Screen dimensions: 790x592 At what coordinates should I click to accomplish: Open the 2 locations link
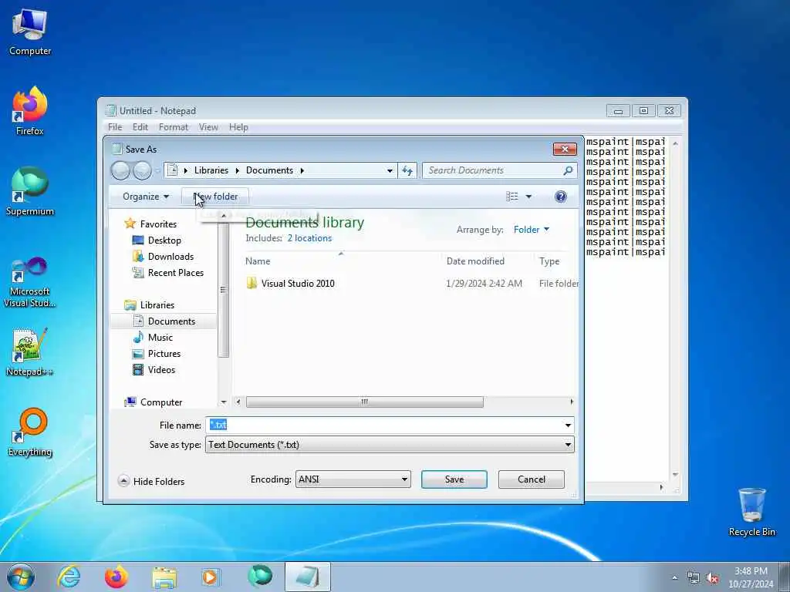coord(309,238)
